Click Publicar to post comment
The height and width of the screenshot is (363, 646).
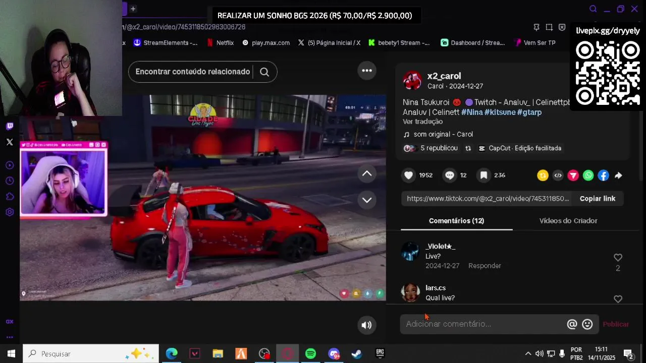(616, 324)
